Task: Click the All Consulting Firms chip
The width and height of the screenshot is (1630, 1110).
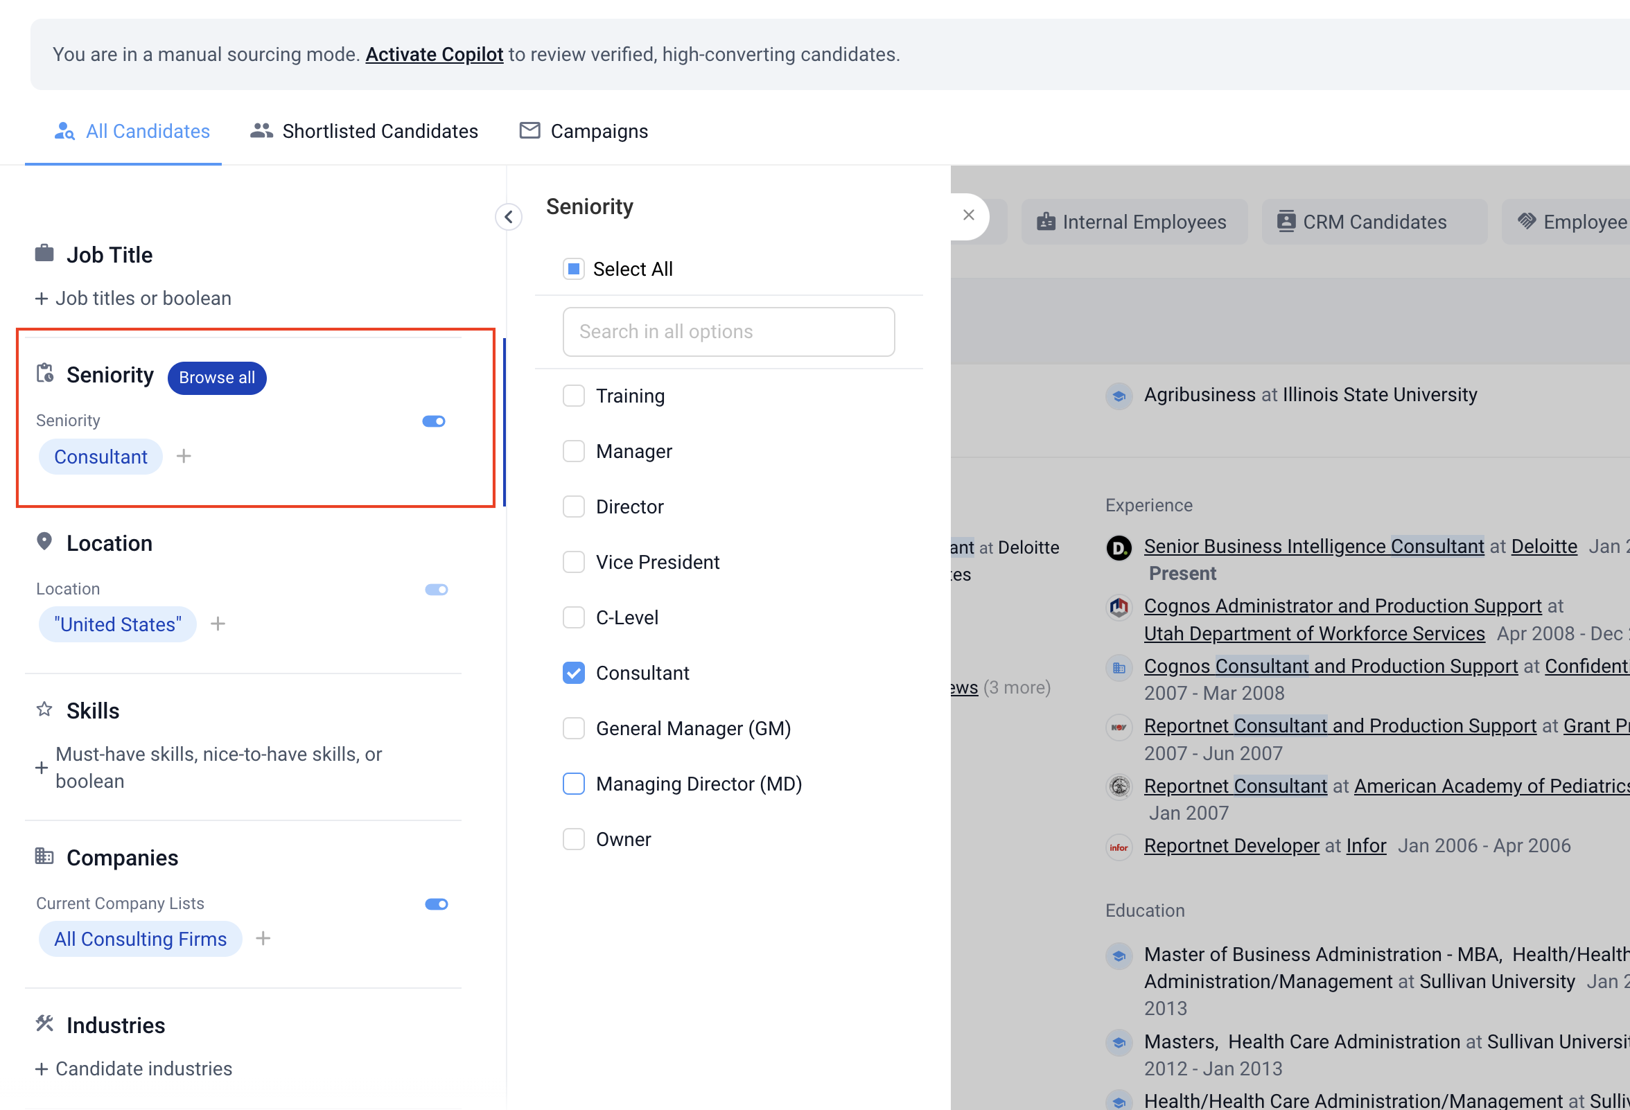Action: coord(140,940)
